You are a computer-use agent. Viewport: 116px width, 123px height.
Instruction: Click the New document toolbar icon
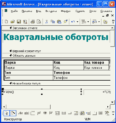pyautogui.click(x=7, y=21)
